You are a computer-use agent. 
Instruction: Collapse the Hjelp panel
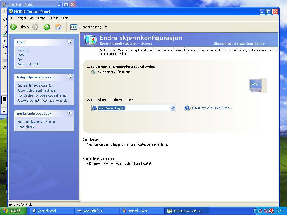click(70, 42)
